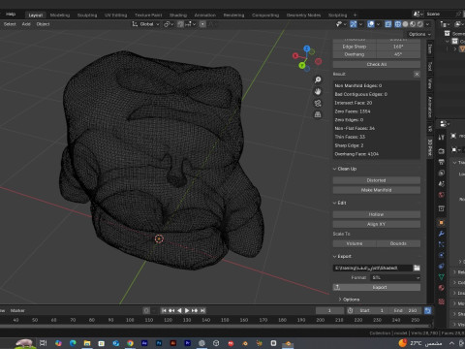Toggle proportional editing button
Viewport: 465px width, 349px height.
point(202,24)
